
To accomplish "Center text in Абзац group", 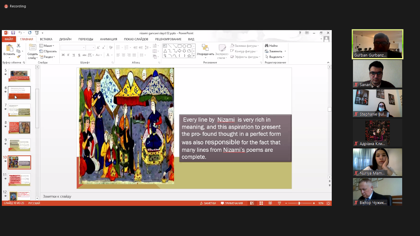I will (124, 55).
